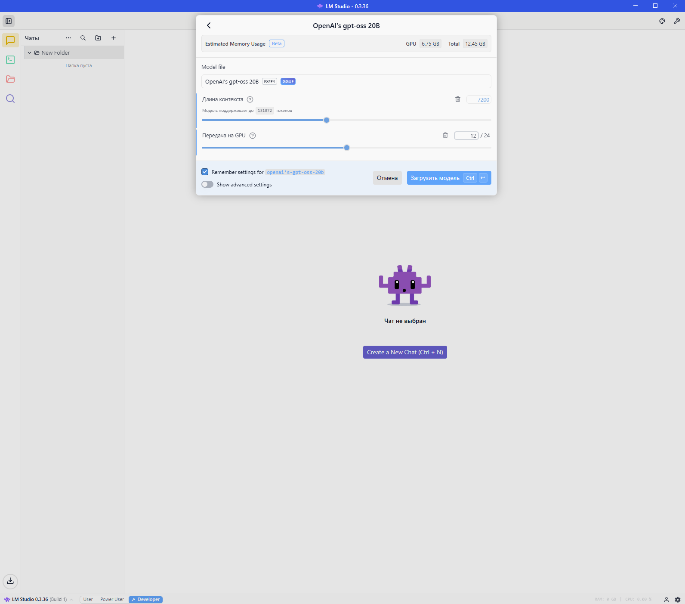Reset context length with trash icon
Screen dimensions: 685x604
click(x=458, y=99)
